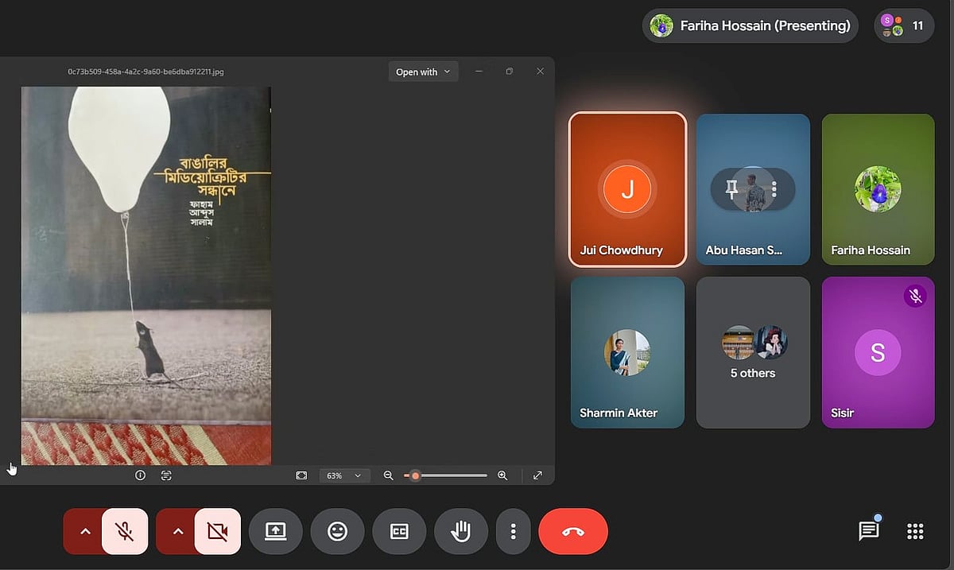Click the image info icon
The image size is (954, 570).
coord(141,475)
